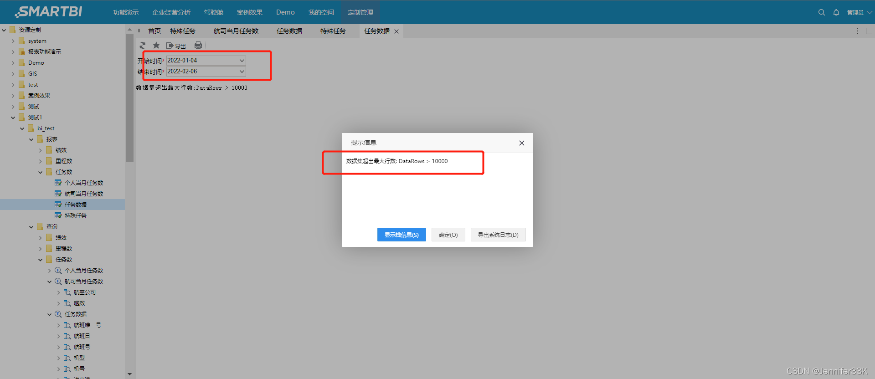Close the 提示信息 dialog
The image size is (875, 379).
(x=522, y=143)
